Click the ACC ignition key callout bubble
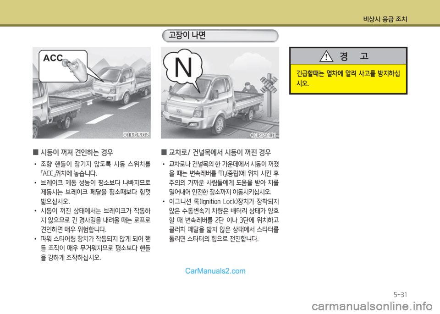The image size is (440, 314). [x=63, y=66]
